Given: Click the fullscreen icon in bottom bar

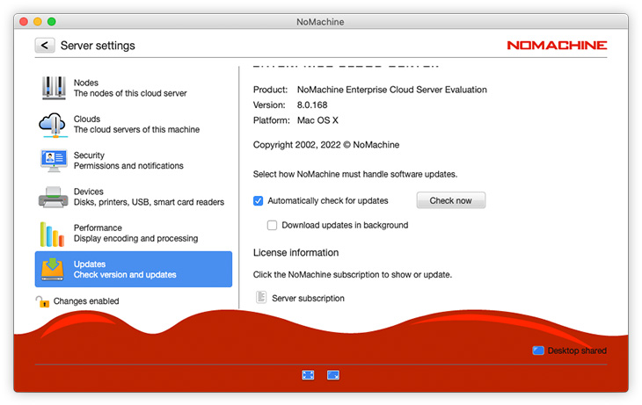Looking at the screenshot, I should tap(308, 374).
